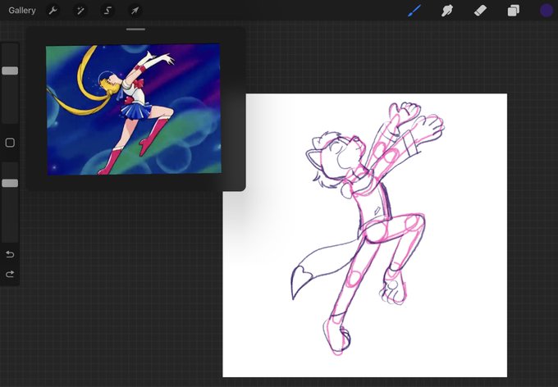Select the Brush tool
558x387 pixels.
click(x=414, y=11)
